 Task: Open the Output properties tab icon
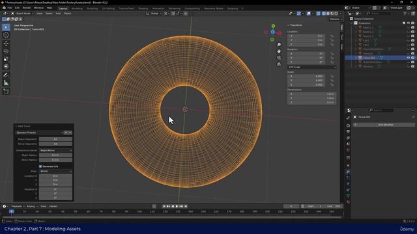coord(348,131)
